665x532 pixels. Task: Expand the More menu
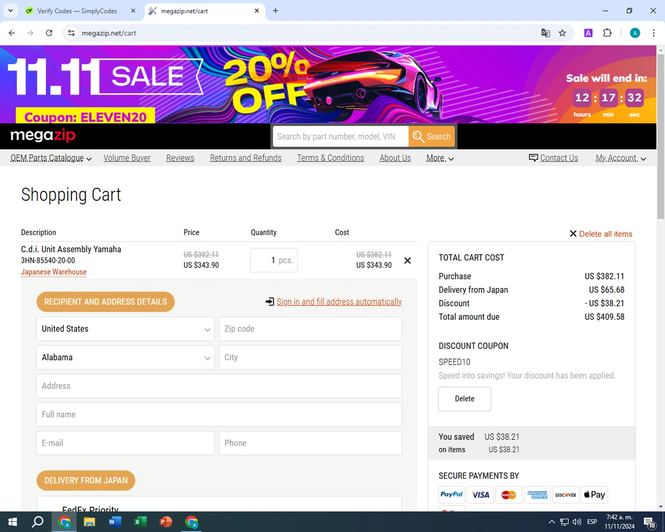coord(440,158)
